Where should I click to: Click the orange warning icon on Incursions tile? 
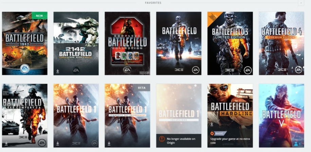[162, 139]
